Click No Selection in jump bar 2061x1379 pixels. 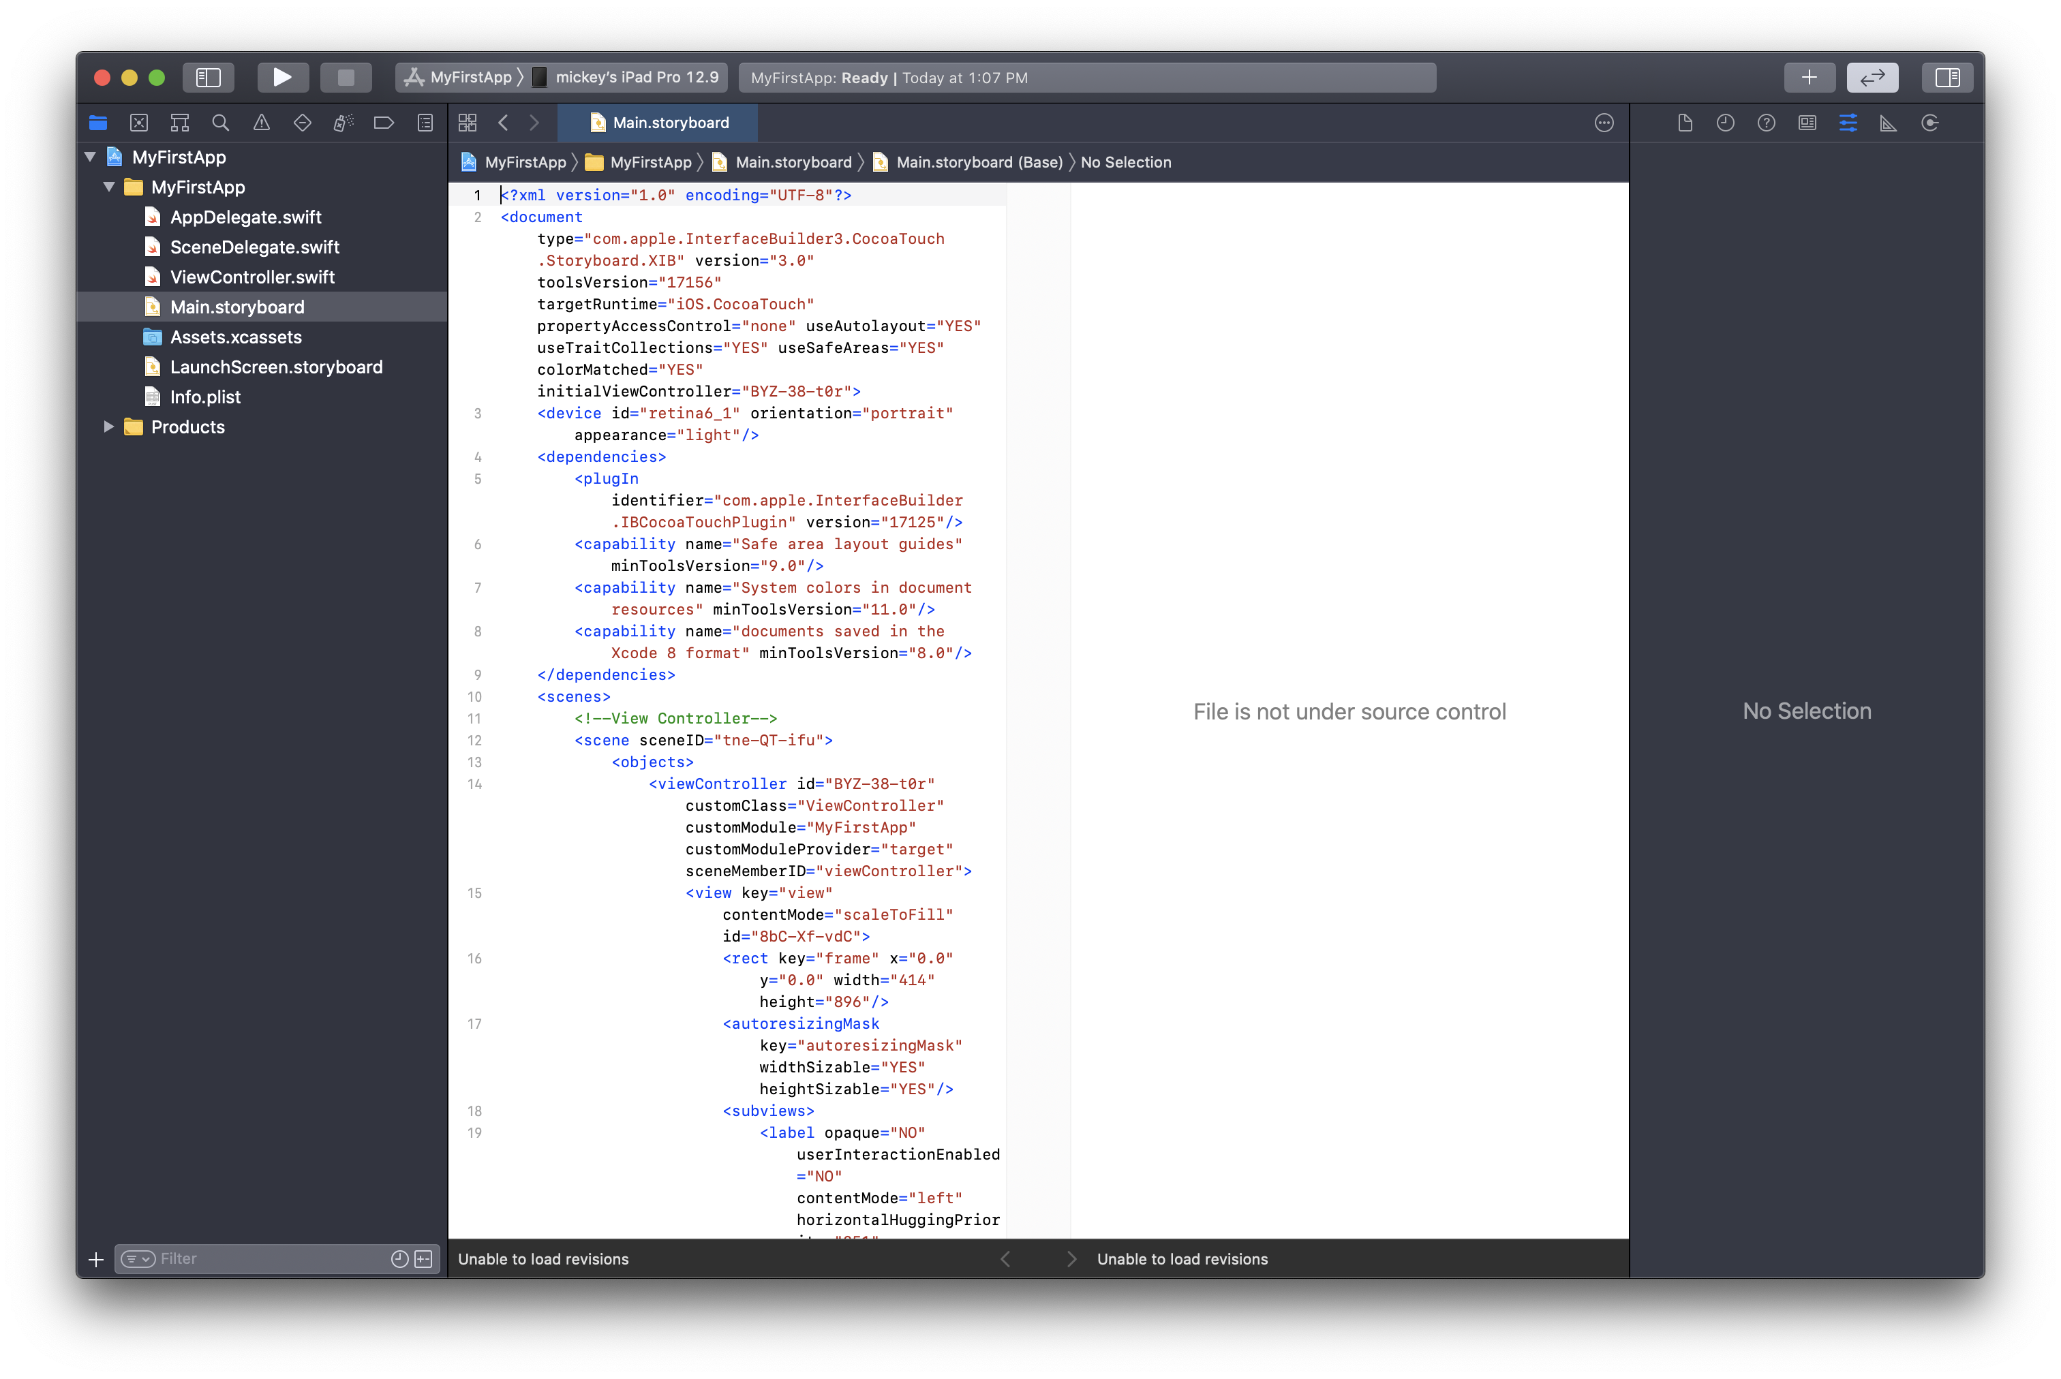coord(1126,163)
